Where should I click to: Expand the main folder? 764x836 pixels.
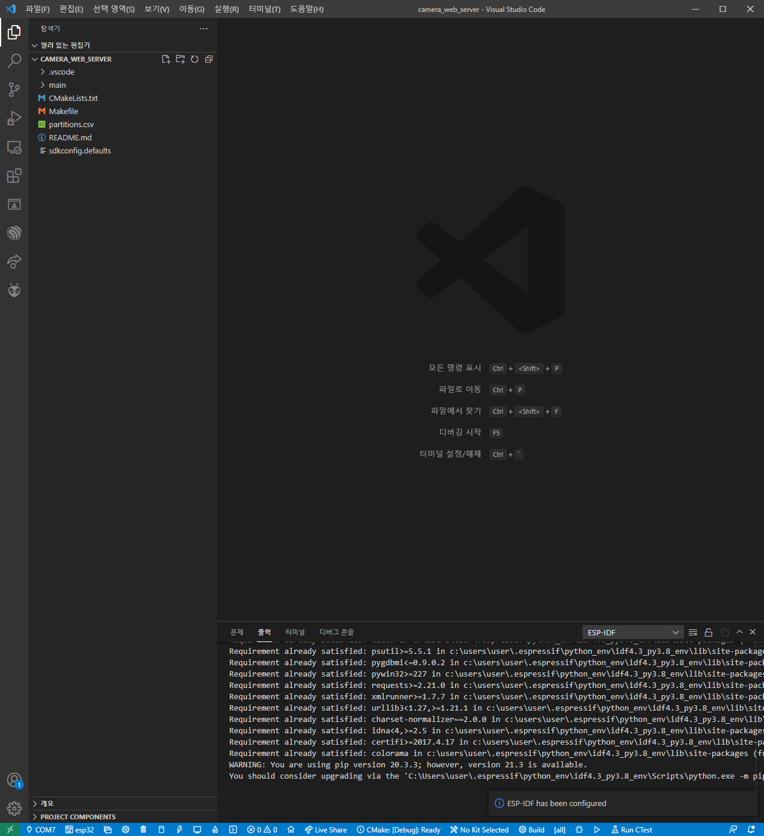click(x=123, y=85)
